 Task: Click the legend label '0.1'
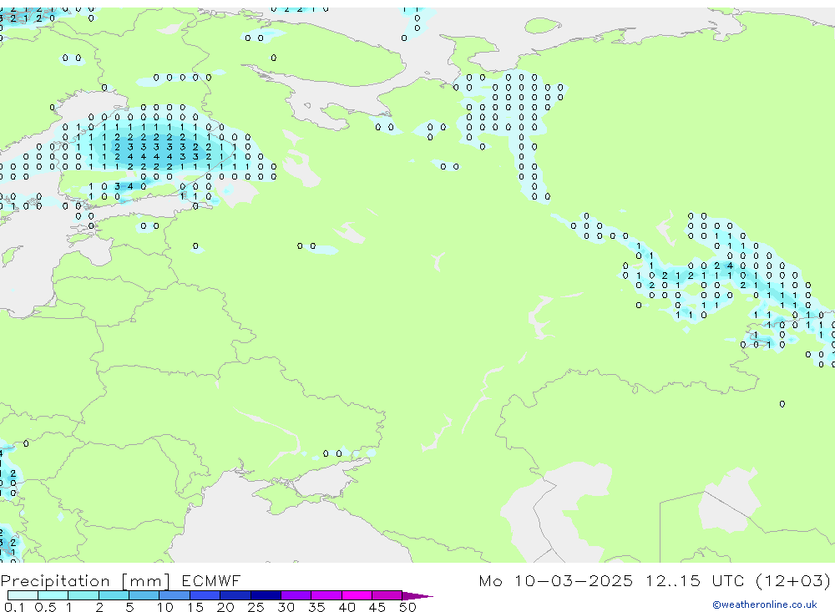tap(14, 607)
